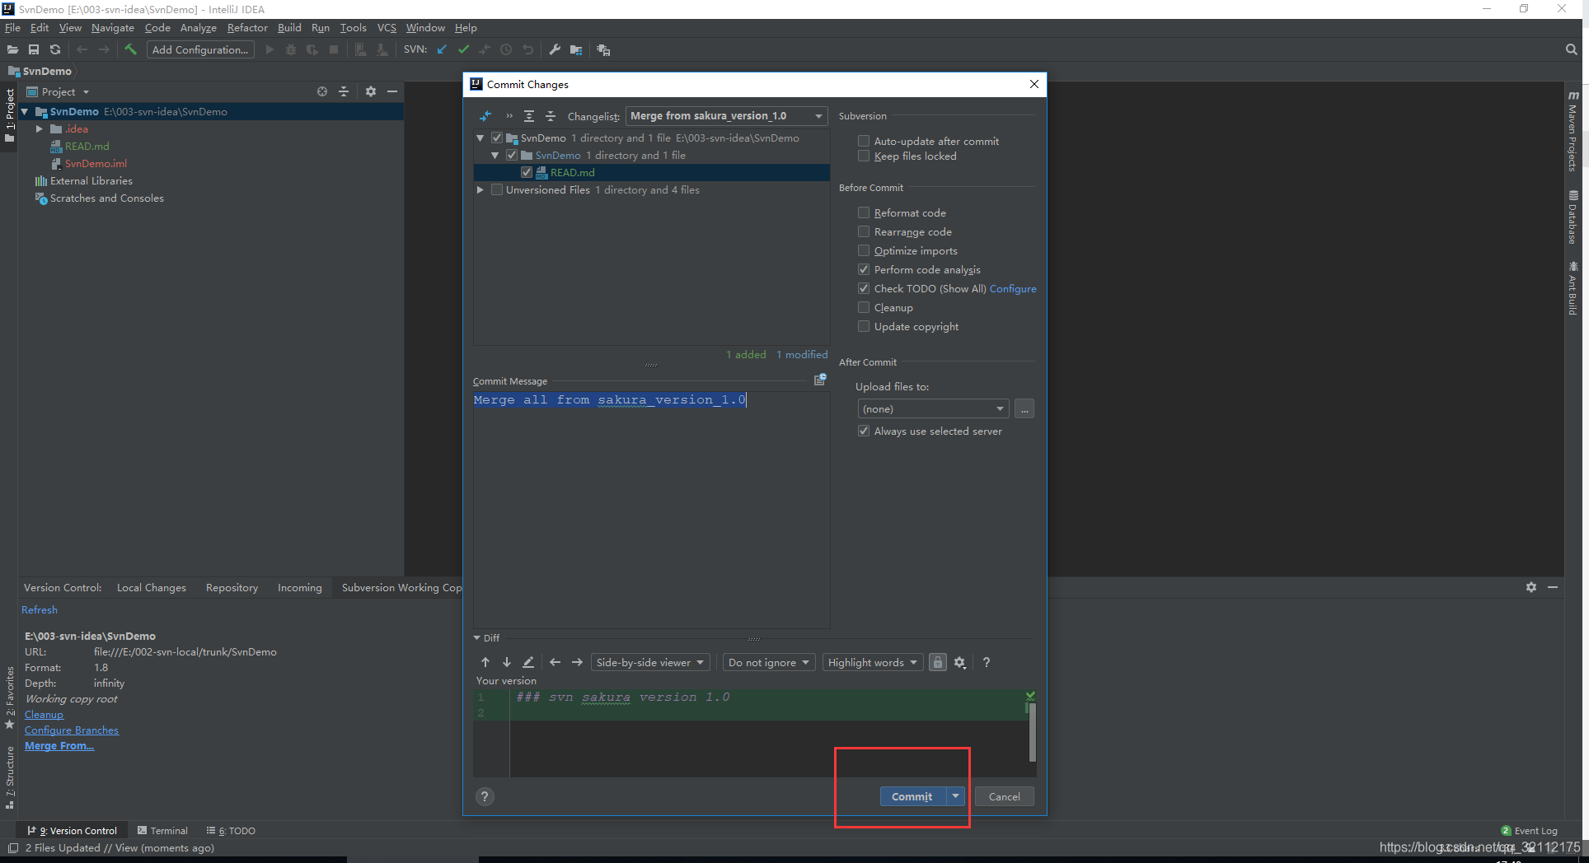
Task: Click the Configure Branches link
Action: (72, 730)
